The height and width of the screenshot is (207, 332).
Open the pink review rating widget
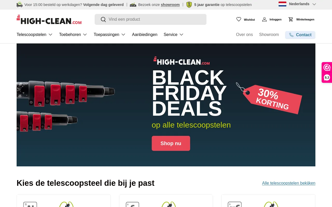[327, 72]
